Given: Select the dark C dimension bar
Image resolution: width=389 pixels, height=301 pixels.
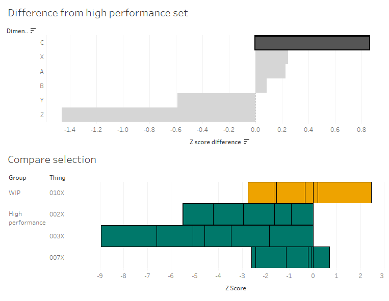Looking at the screenshot, I should 313,43.
